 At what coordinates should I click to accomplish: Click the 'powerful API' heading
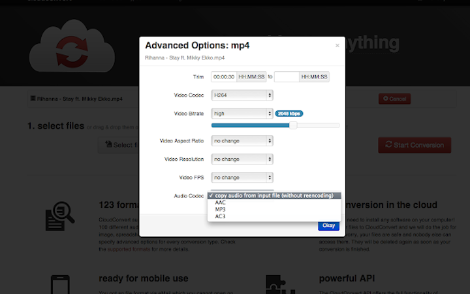click(347, 278)
